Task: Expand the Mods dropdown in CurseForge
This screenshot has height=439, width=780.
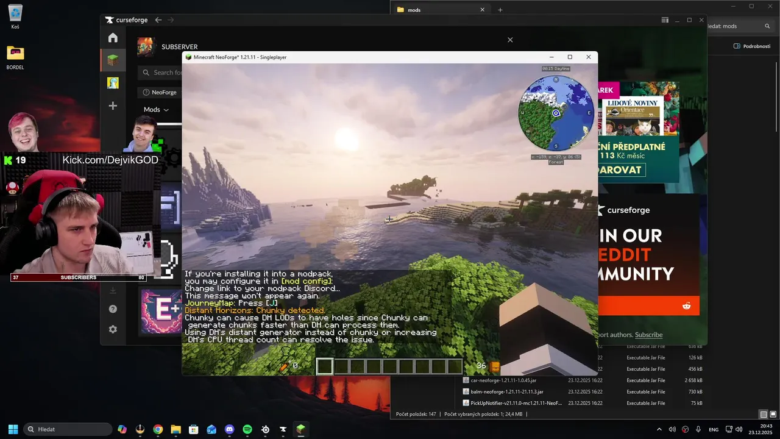Action: tap(157, 110)
